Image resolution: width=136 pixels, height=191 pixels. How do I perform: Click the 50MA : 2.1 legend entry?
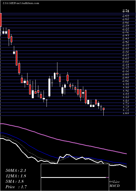pos(16,171)
